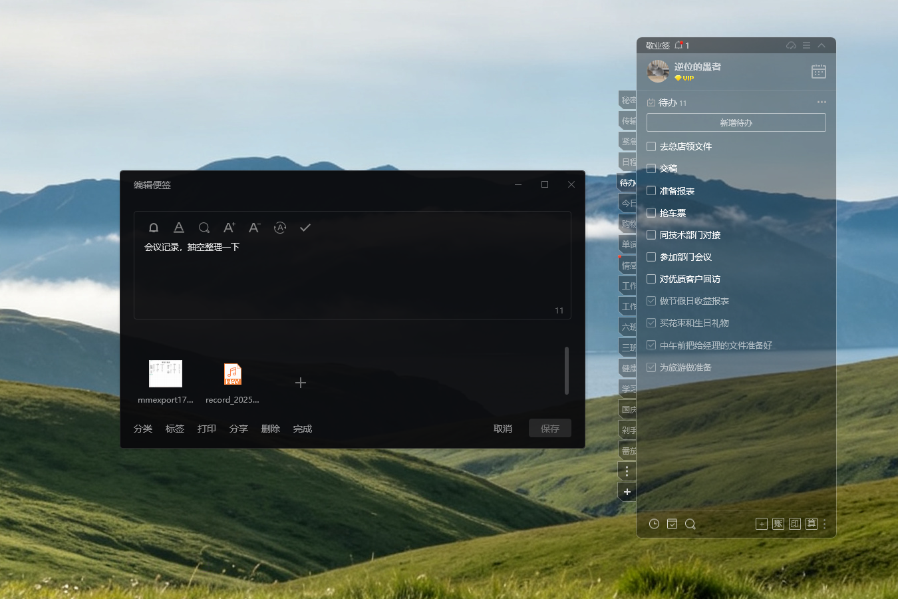This screenshot has height=599, width=898.
Task: Select the 待办 sidebar tab
Action: pos(627,182)
